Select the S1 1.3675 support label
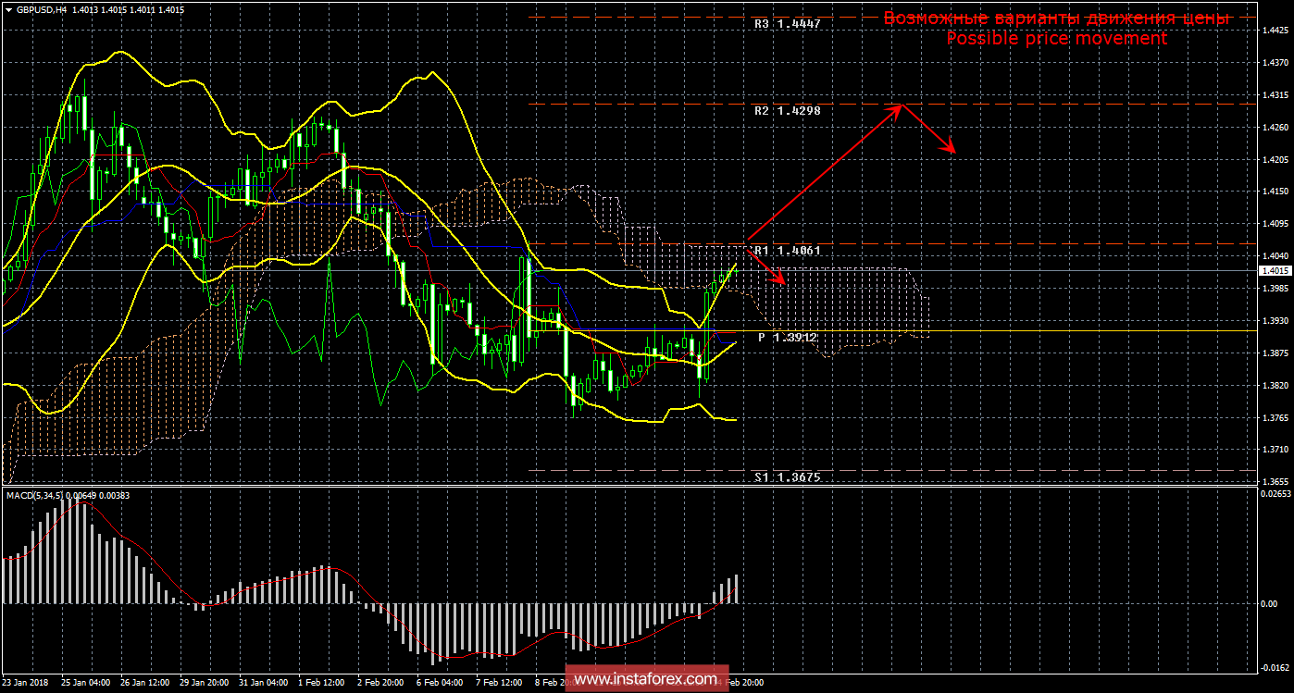Viewport: 1294px width, 693px height. tap(787, 476)
